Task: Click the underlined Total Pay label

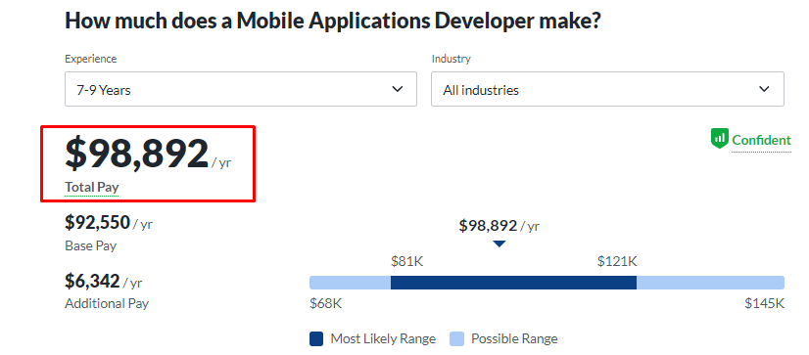Action: click(x=92, y=187)
